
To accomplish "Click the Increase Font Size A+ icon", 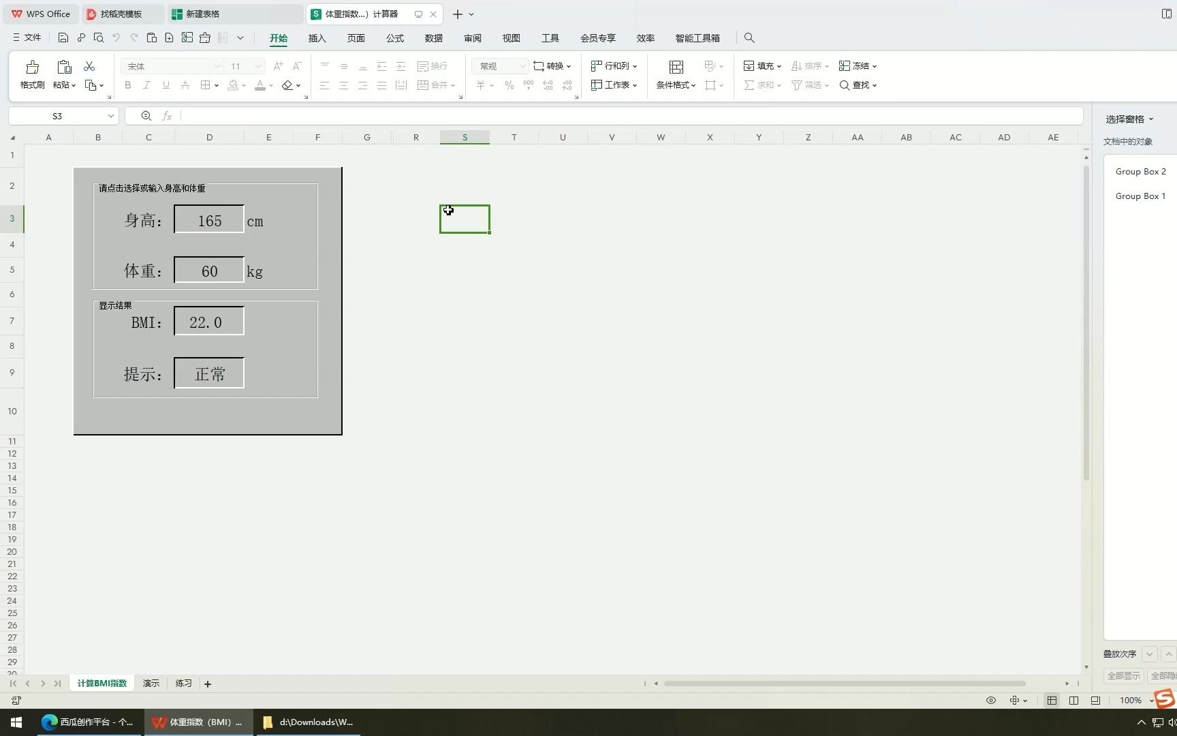I will pos(278,66).
